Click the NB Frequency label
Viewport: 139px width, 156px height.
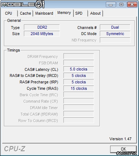click(84, 40)
